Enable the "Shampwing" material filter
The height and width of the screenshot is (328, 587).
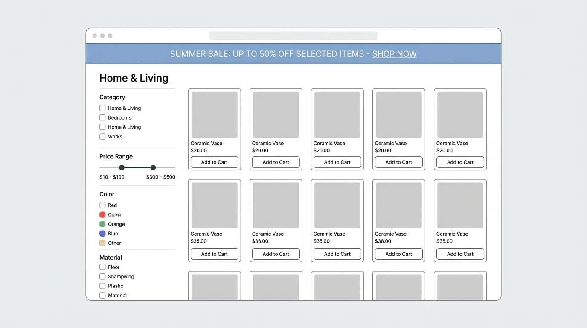(x=102, y=276)
